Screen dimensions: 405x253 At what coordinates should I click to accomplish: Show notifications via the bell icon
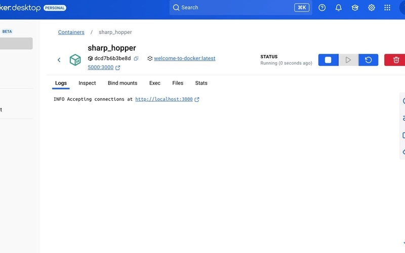[x=339, y=8]
